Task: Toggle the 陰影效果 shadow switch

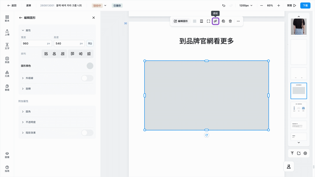Action: (87, 133)
